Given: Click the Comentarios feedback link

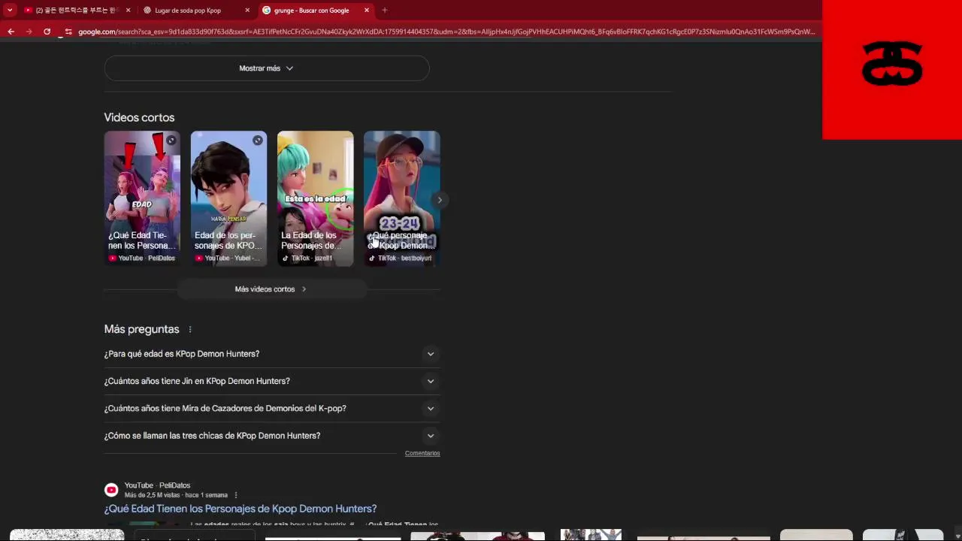Looking at the screenshot, I should 422,453.
